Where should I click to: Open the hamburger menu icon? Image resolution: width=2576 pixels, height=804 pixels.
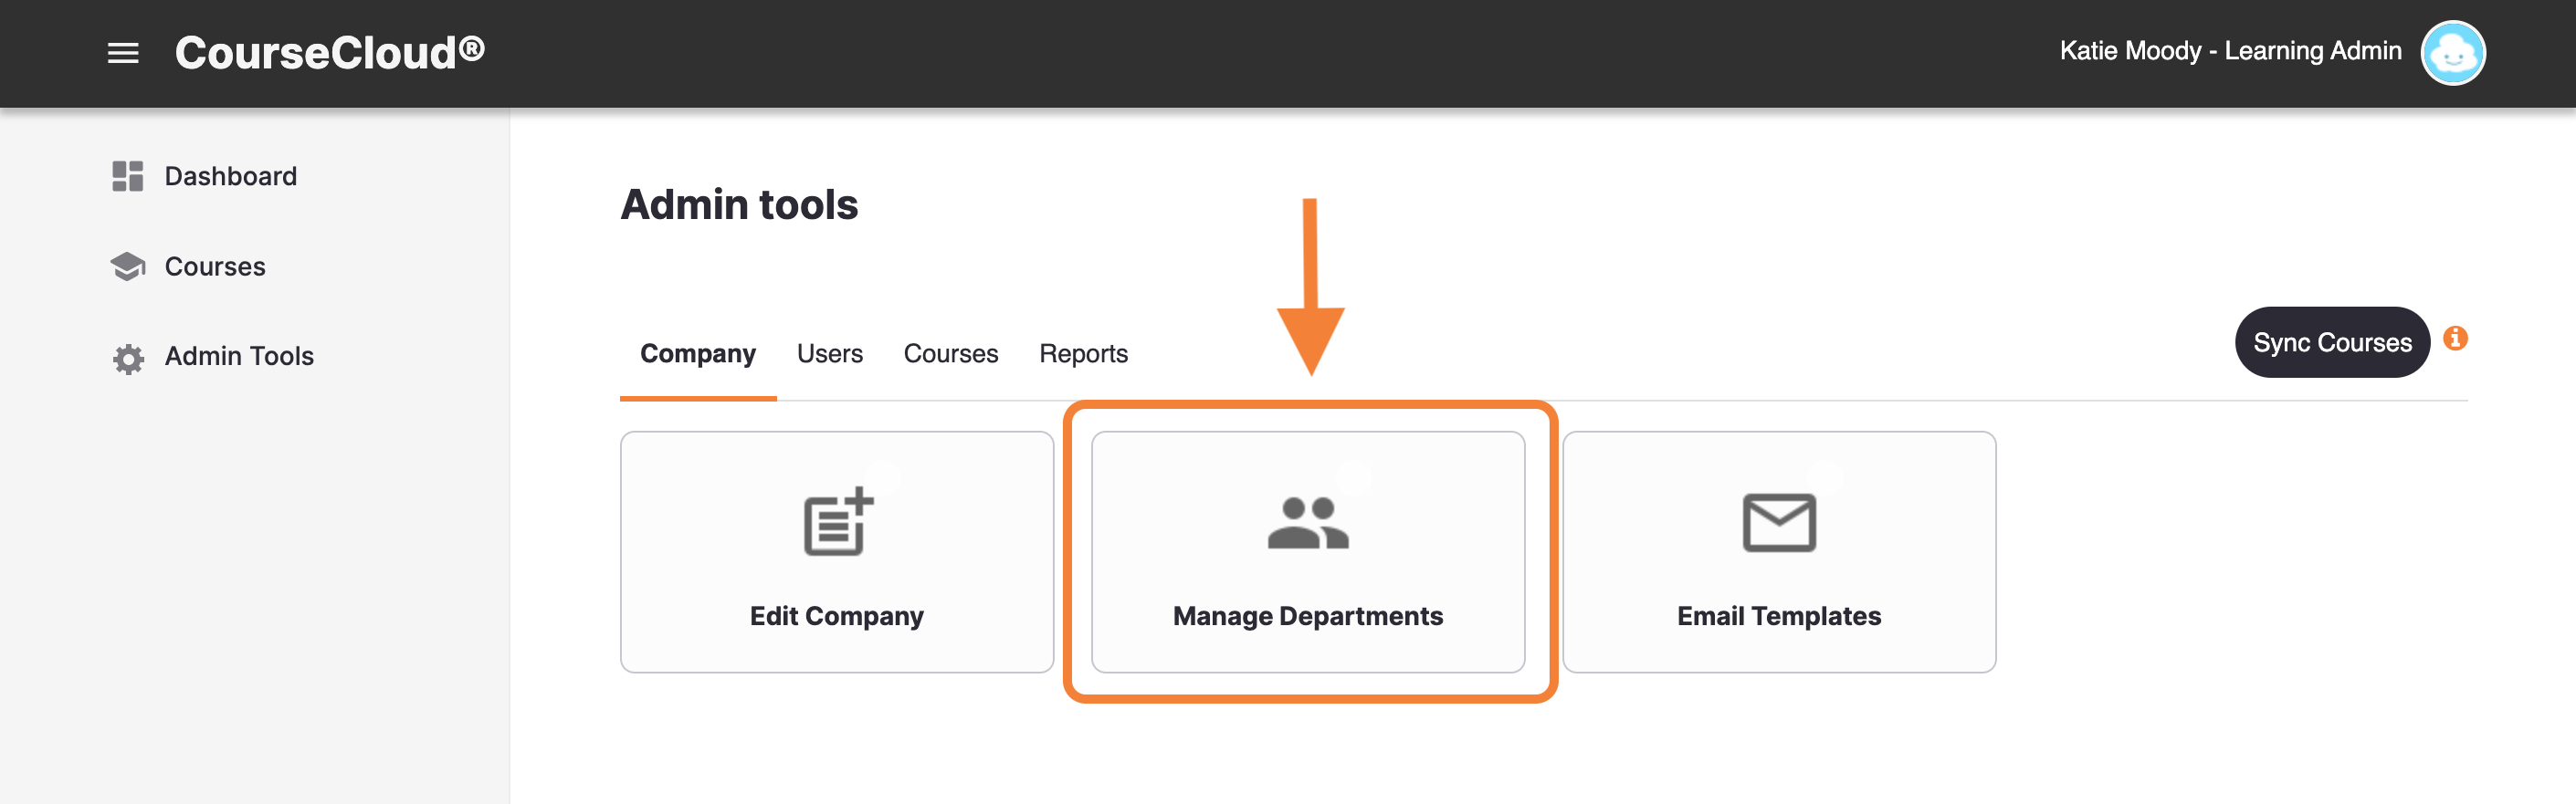point(123,53)
